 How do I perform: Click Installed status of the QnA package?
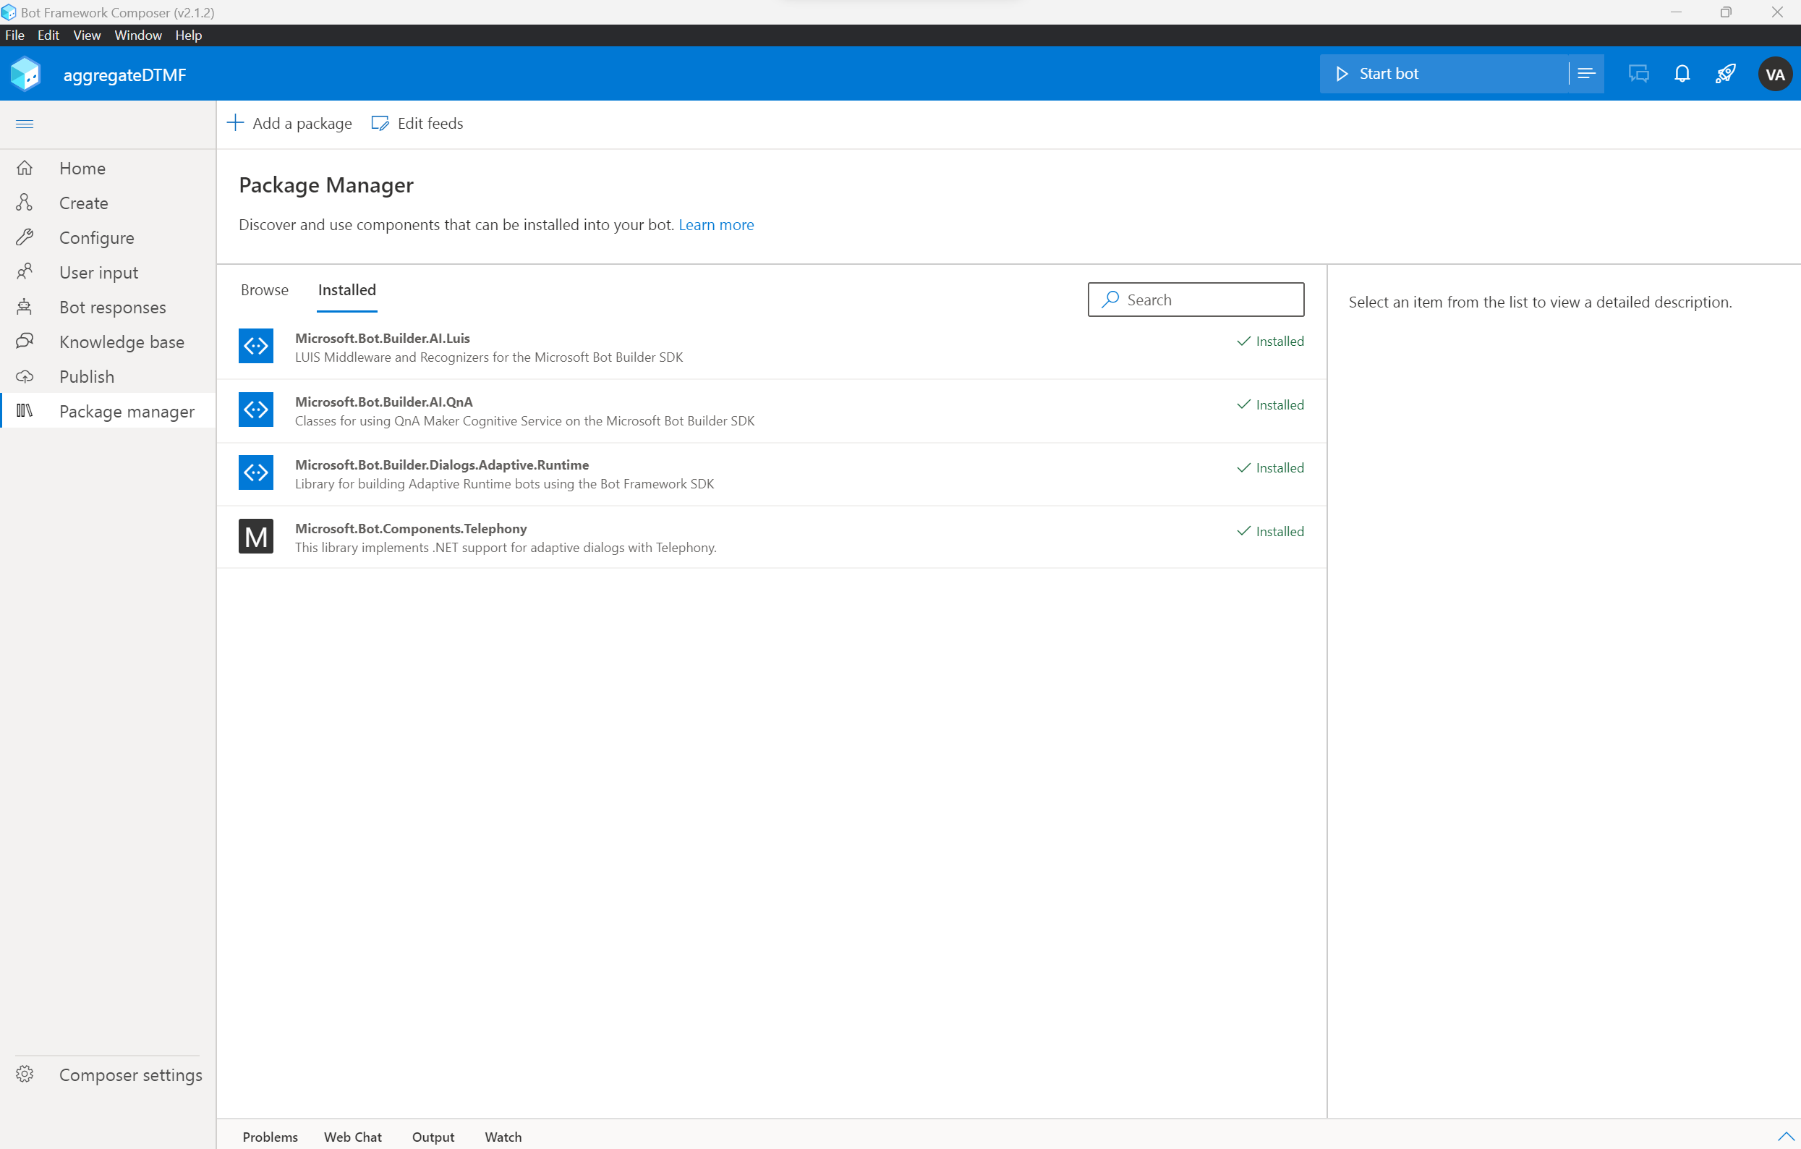[1270, 404]
